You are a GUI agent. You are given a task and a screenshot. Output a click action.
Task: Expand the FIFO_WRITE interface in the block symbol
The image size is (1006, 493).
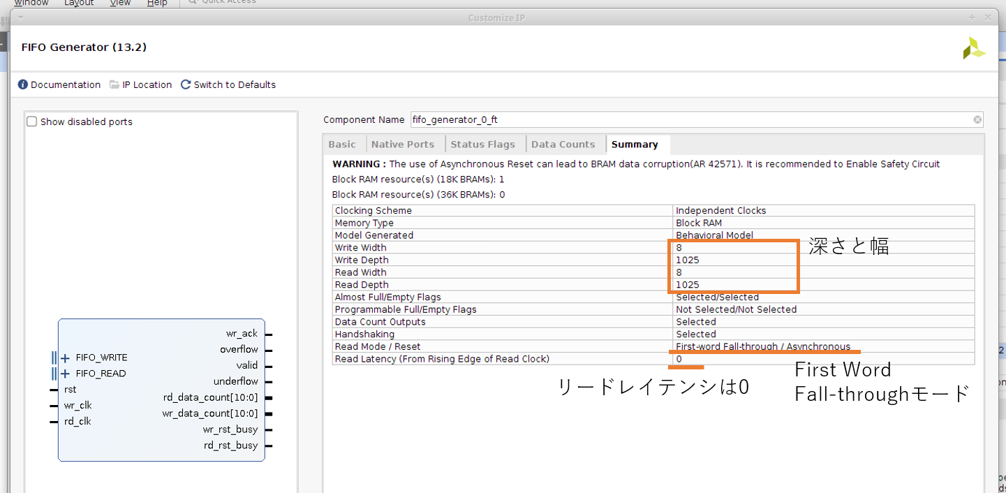pos(65,358)
